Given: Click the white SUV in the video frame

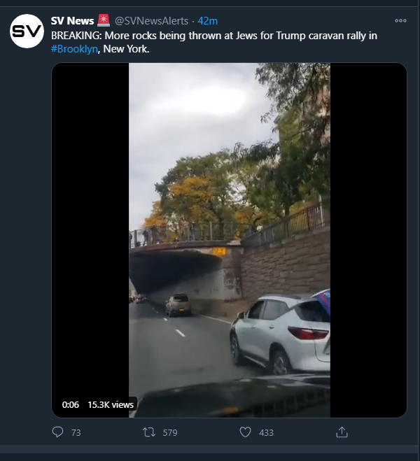Looking at the screenshot, I should [x=280, y=334].
